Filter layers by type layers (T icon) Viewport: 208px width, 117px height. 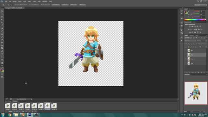[199, 38]
